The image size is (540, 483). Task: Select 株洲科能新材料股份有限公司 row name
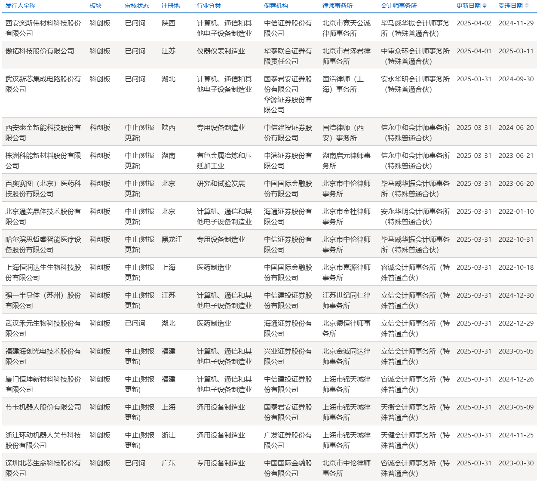click(43, 161)
